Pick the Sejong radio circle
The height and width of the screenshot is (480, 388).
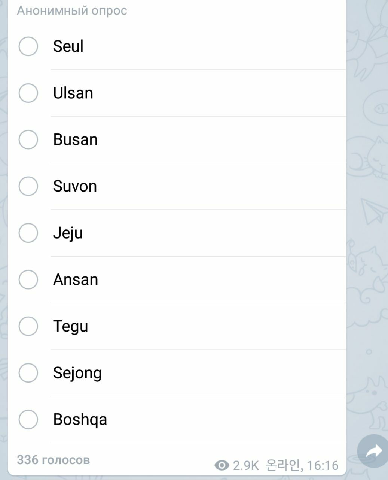click(x=28, y=373)
